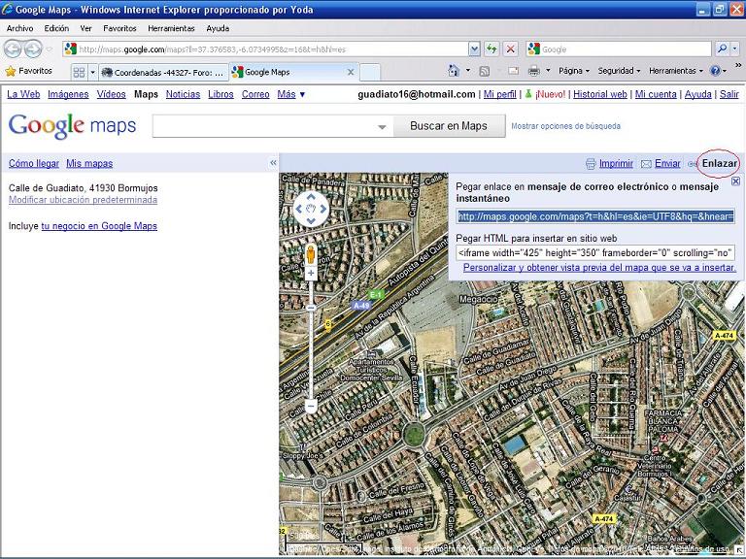746x559 pixels.
Task: Click the Buscar en Maps button
Action: [449, 126]
